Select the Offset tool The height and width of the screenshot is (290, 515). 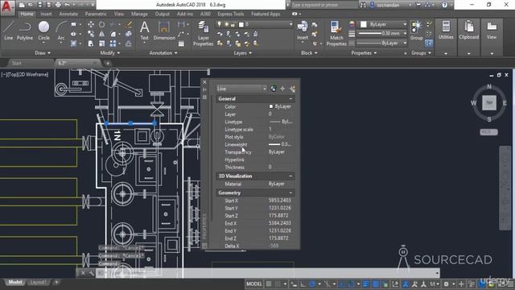pos(129,43)
